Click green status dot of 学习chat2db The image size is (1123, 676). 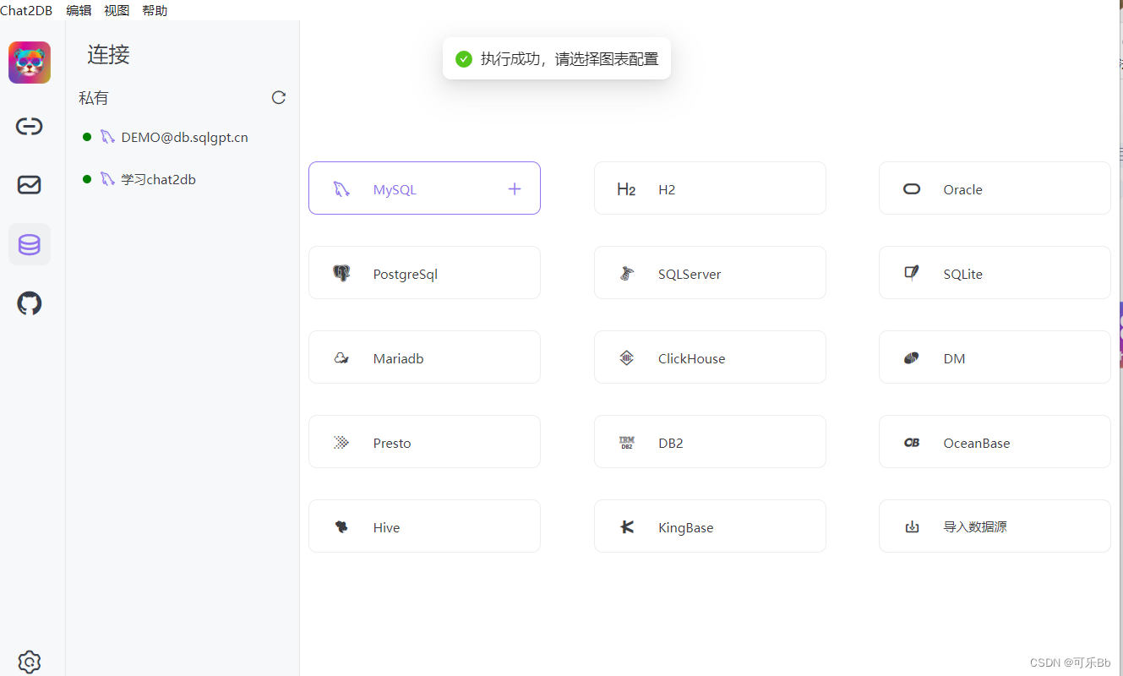pyautogui.click(x=87, y=179)
